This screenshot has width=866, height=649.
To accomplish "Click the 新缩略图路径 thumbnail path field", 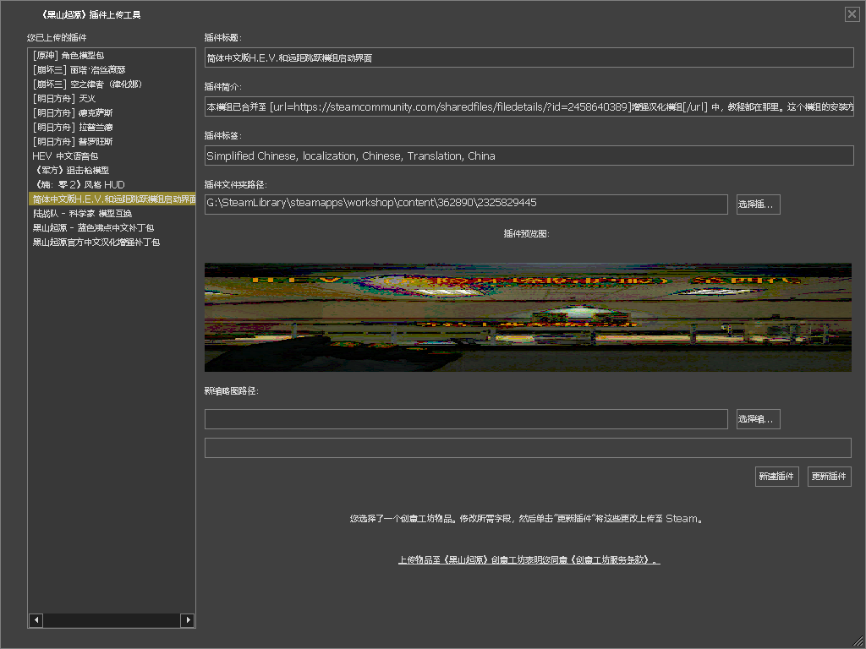I will point(466,419).
